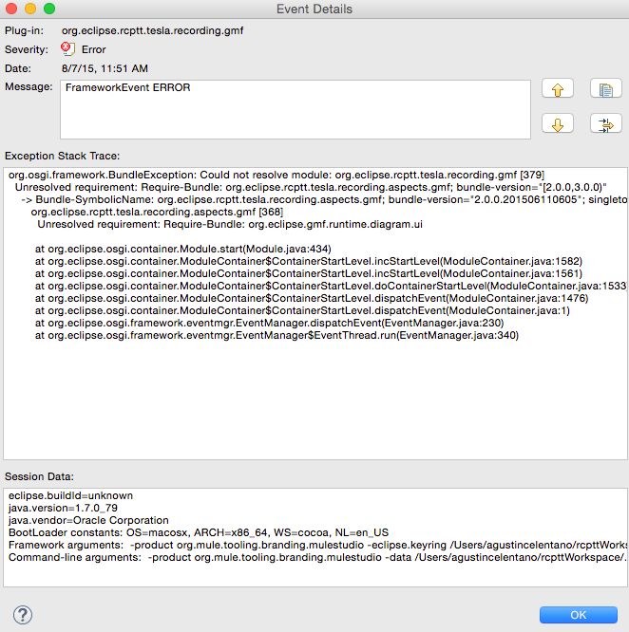Click inside the Message text box

(295, 109)
